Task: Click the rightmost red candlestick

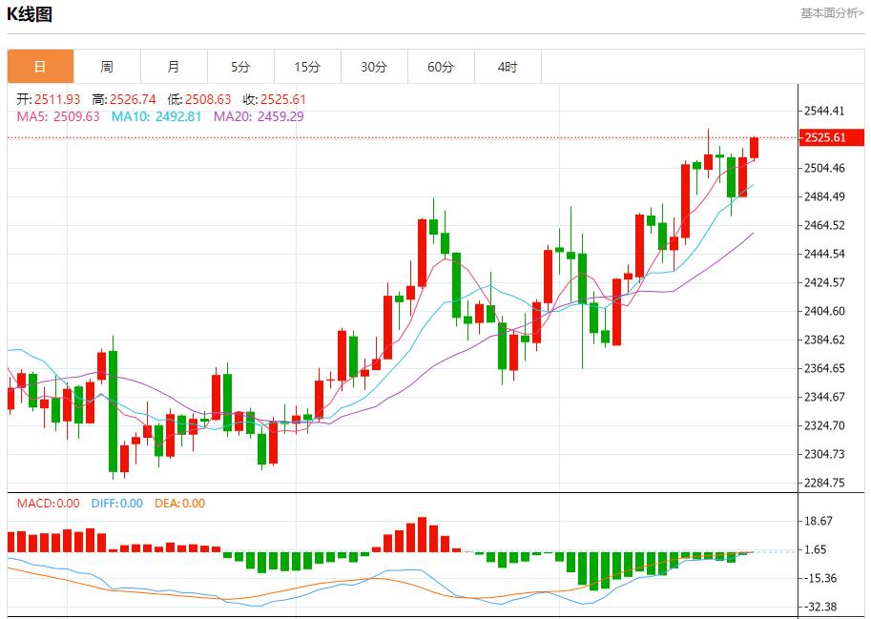Action: click(754, 148)
